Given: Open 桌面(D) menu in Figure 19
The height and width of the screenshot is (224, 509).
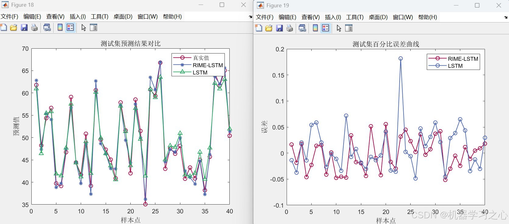Looking at the screenshot, I should (x=378, y=17).
